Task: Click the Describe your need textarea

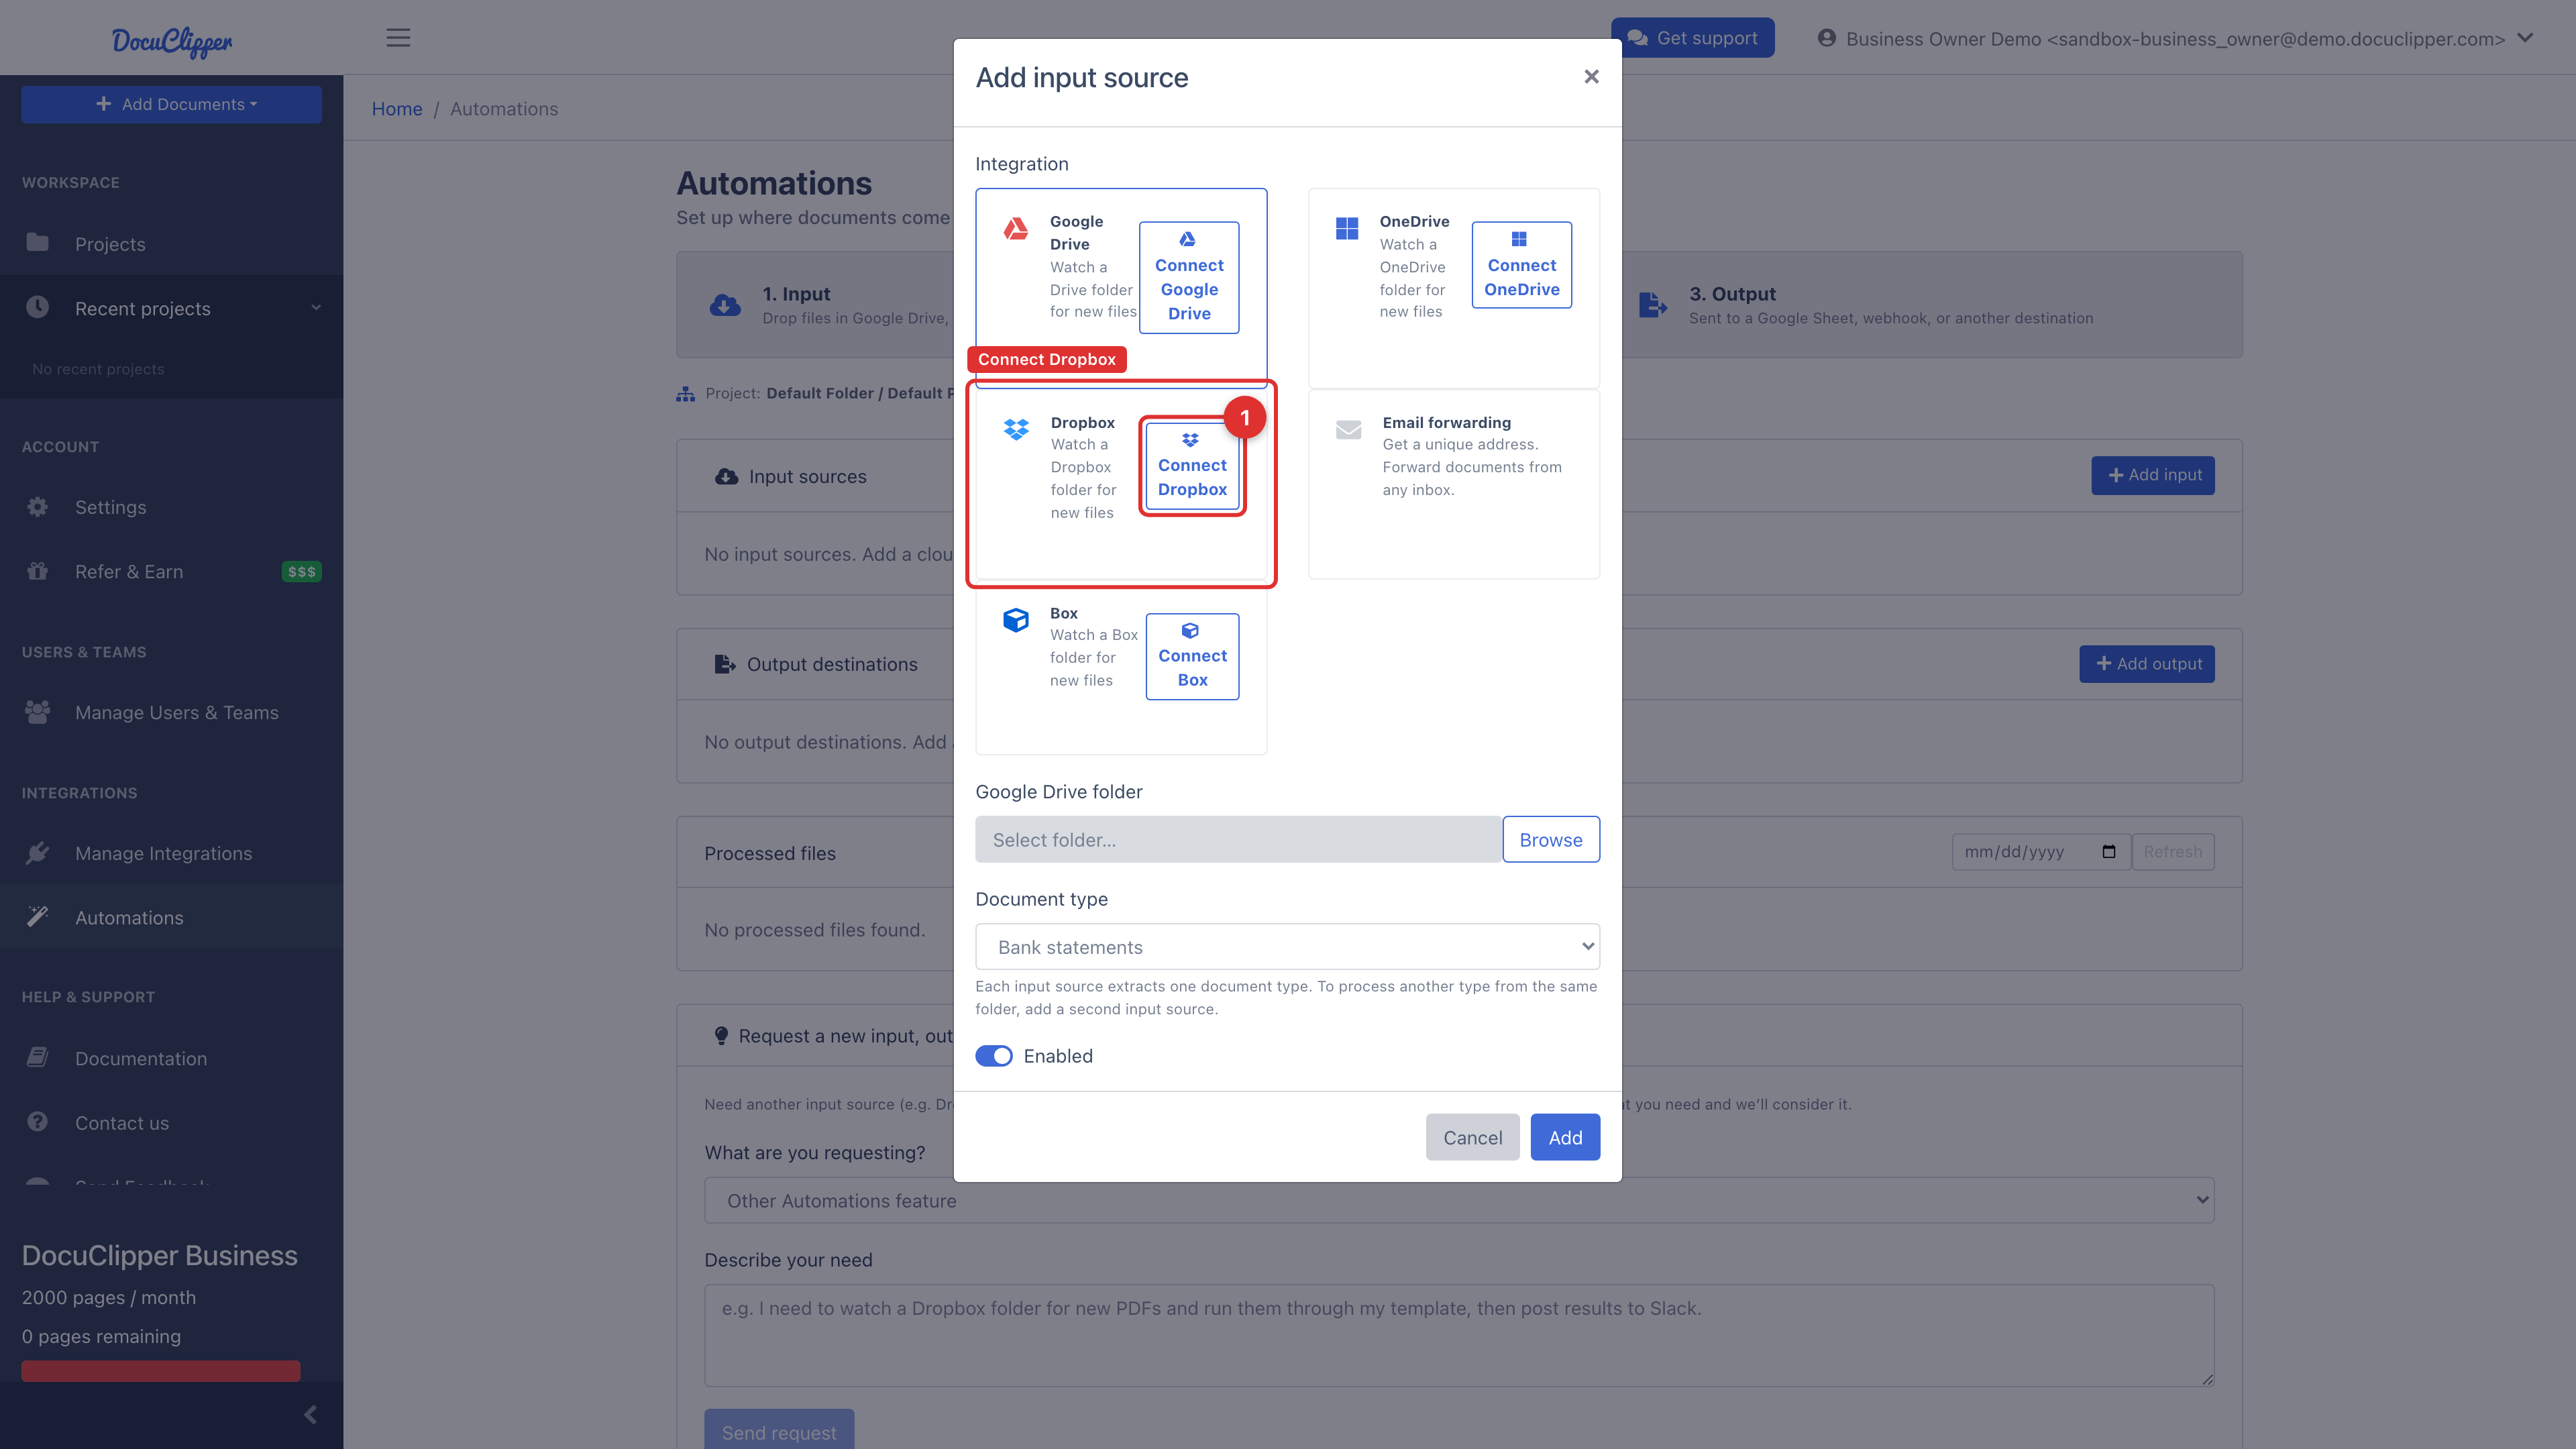Action: pos(1459,1335)
